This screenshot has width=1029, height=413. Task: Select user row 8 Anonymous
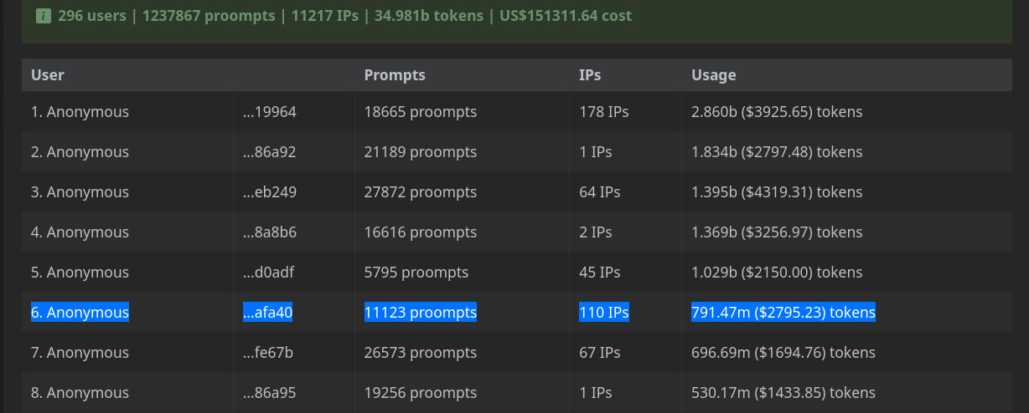pyautogui.click(x=80, y=393)
